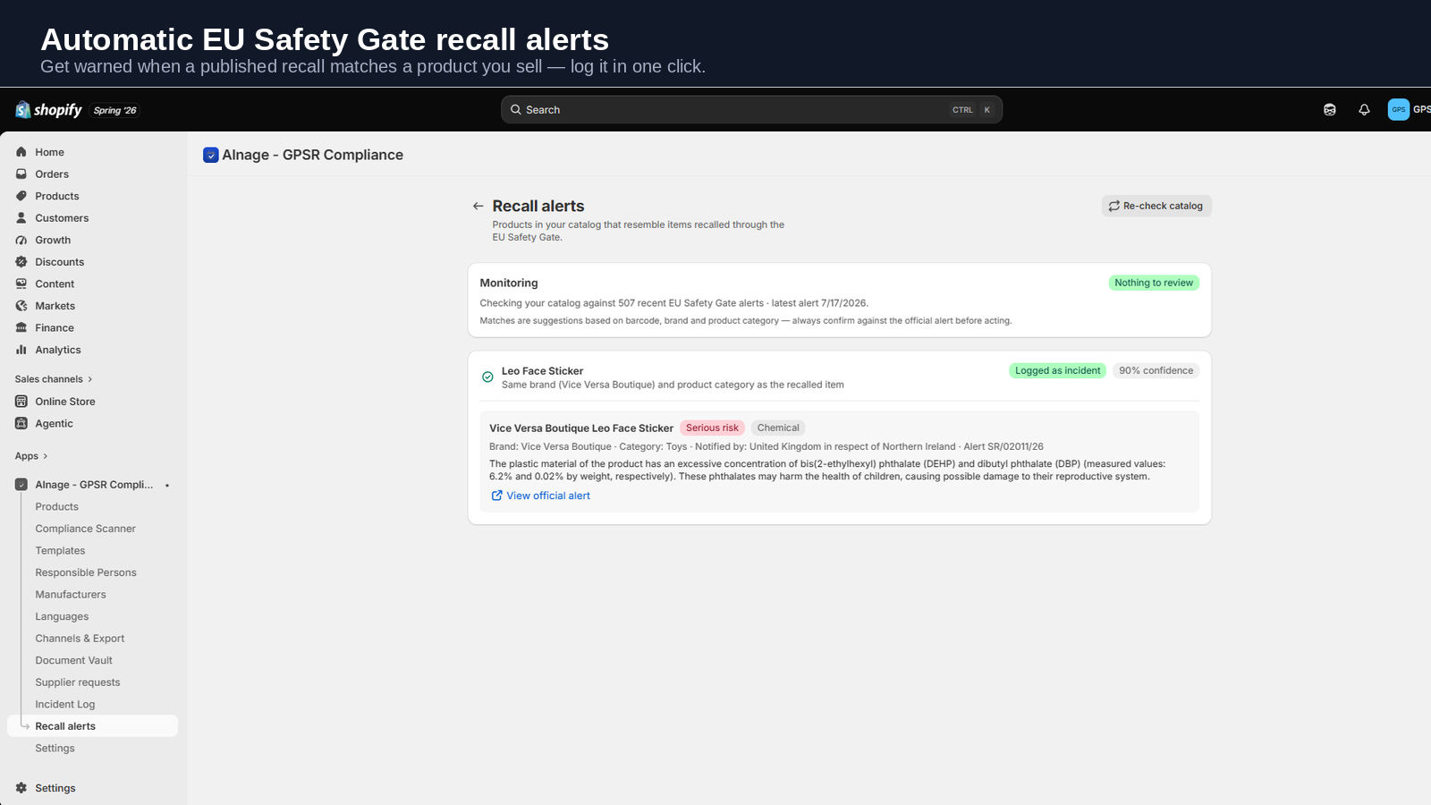Open Document Vault in the sidebar

[74, 660]
